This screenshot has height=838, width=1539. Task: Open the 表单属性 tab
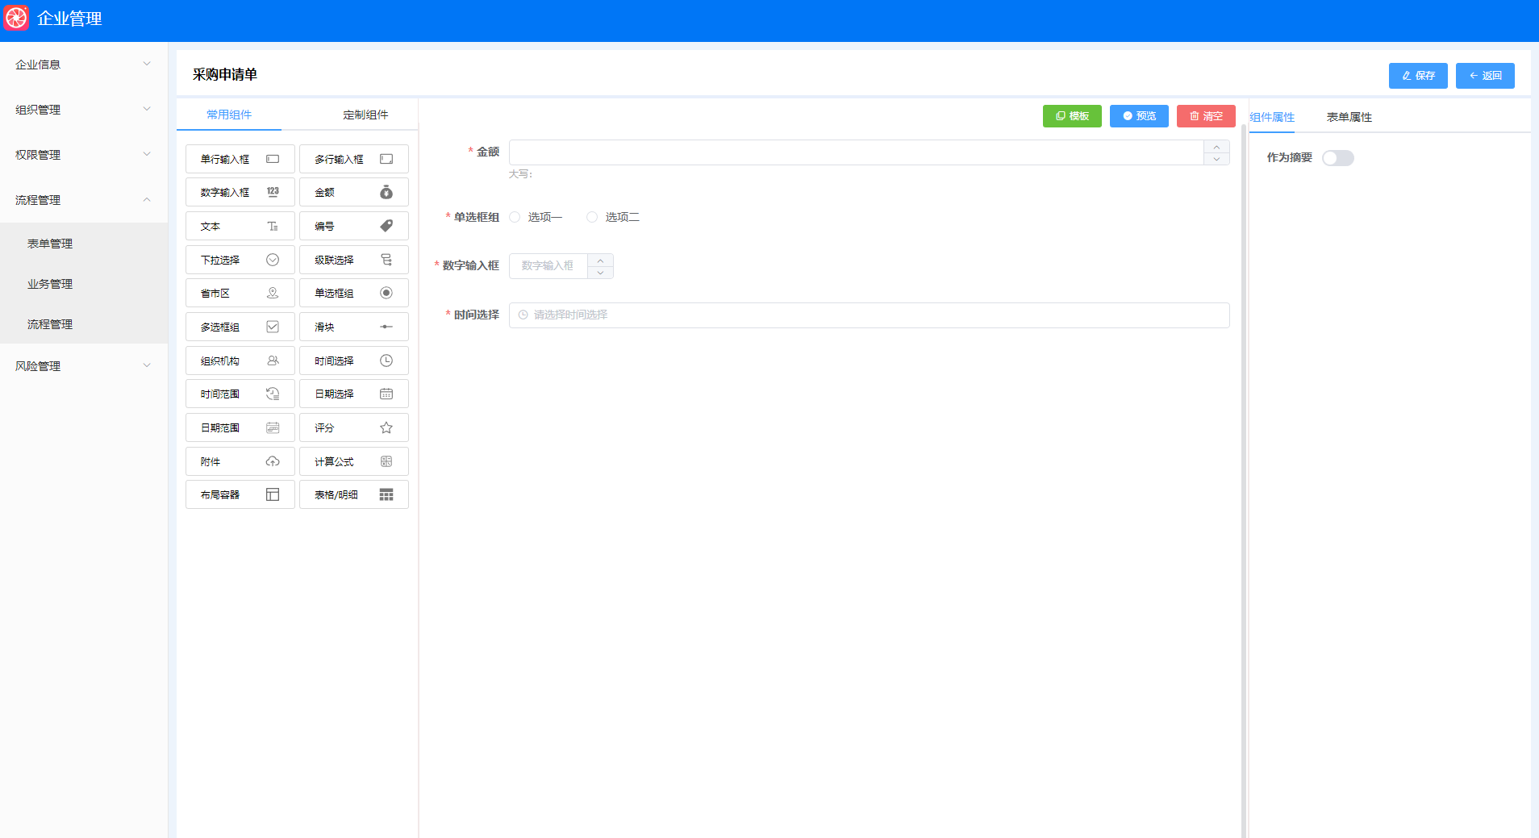1349,117
